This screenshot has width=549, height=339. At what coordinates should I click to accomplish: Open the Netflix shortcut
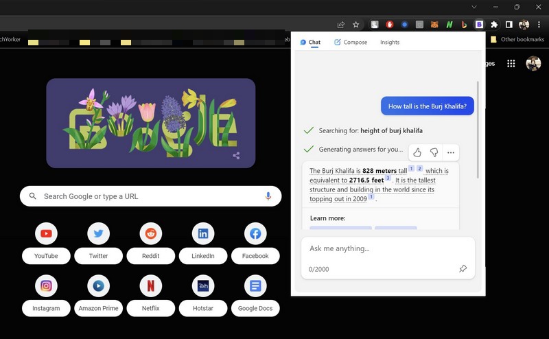coord(150,285)
